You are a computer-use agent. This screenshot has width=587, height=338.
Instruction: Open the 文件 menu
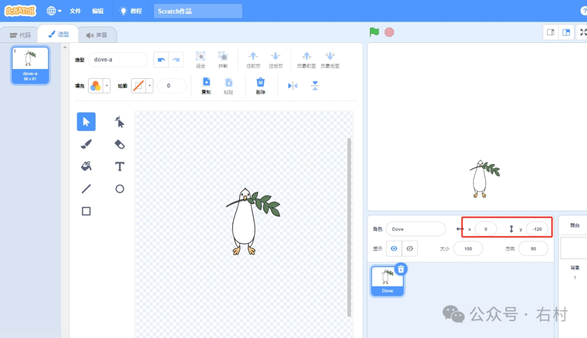click(x=75, y=11)
